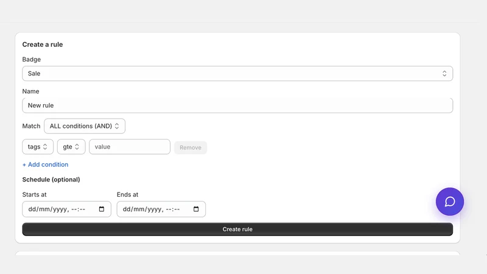Select the yyyy year segment in Starts at
Screen dimensions: 487x274
[x=58, y=209]
